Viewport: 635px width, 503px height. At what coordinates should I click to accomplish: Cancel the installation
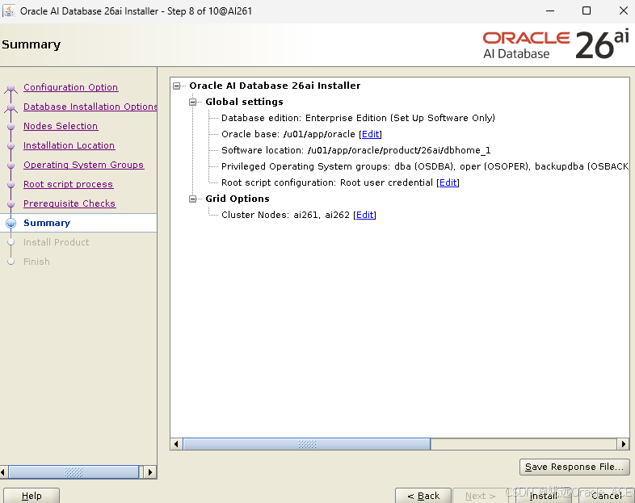tap(606, 496)
